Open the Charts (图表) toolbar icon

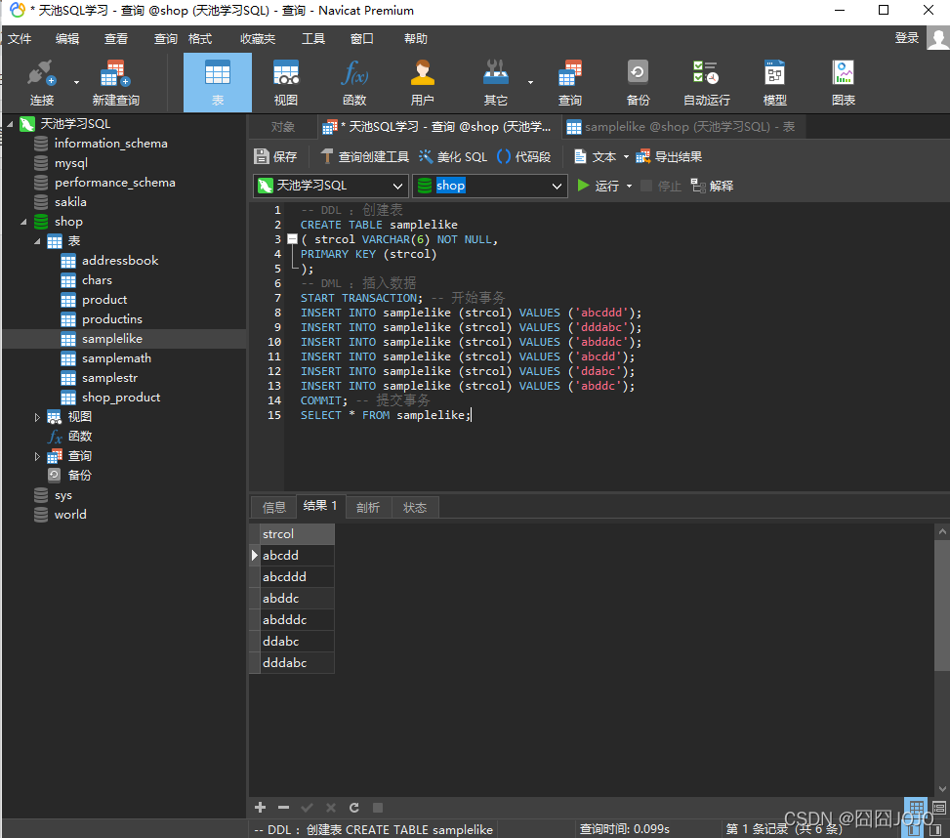point(844,82)
